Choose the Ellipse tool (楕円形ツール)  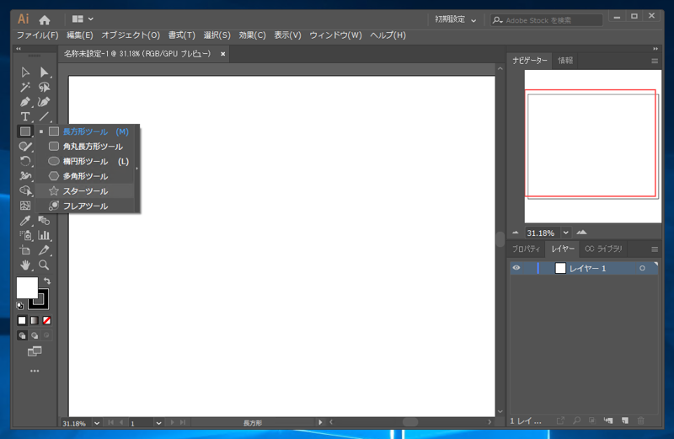point(84,161)
